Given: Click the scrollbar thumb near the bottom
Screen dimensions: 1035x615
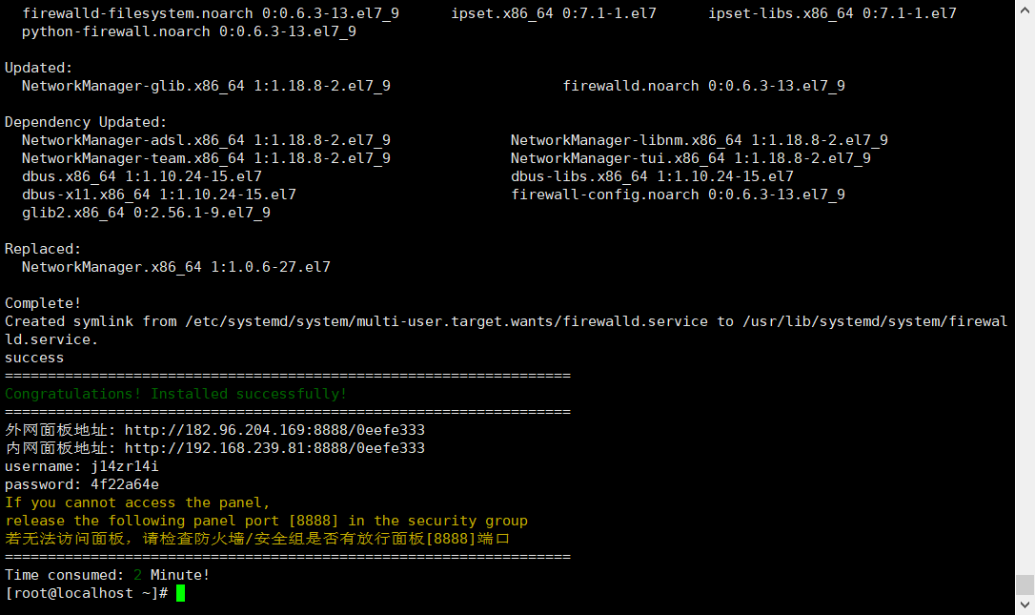Looking at the screenshot, I should 1025,584.
